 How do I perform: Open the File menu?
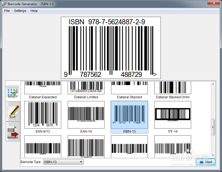point(7,11)
